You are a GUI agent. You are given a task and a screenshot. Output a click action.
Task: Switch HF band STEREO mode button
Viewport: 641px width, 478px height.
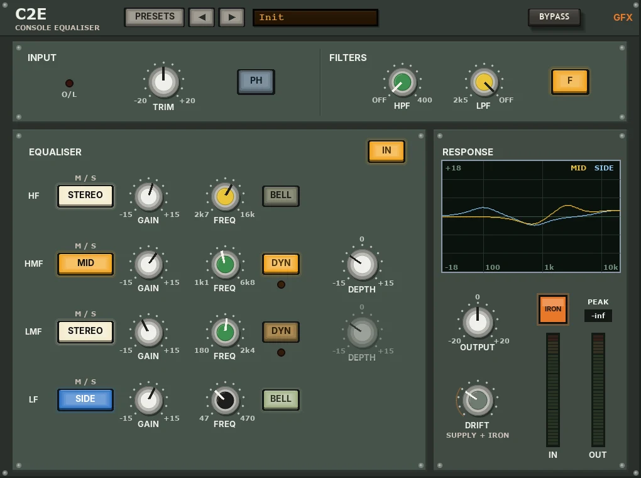click(85, 196)
